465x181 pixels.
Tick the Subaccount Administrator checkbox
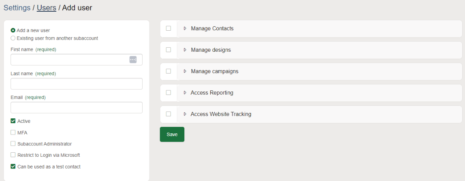pos(13,144)
